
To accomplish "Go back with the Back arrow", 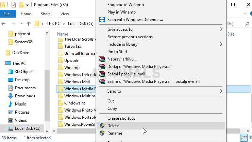I will click(x=5, y=24).
